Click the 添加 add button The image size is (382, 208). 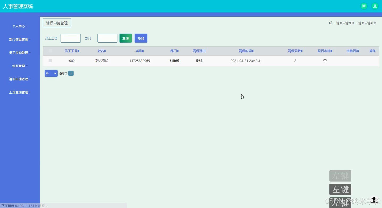pos(141,38)
